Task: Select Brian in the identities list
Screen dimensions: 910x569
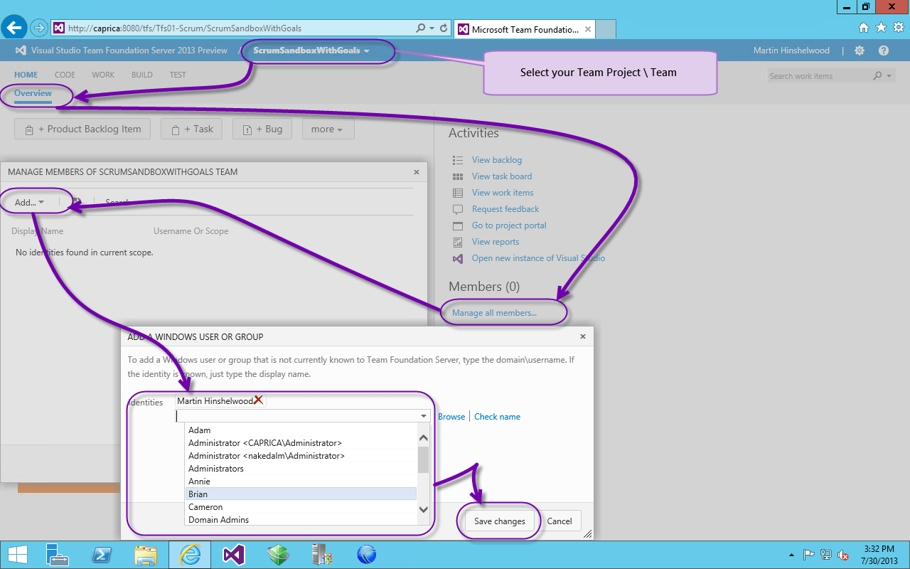Action: click(301, 494)
